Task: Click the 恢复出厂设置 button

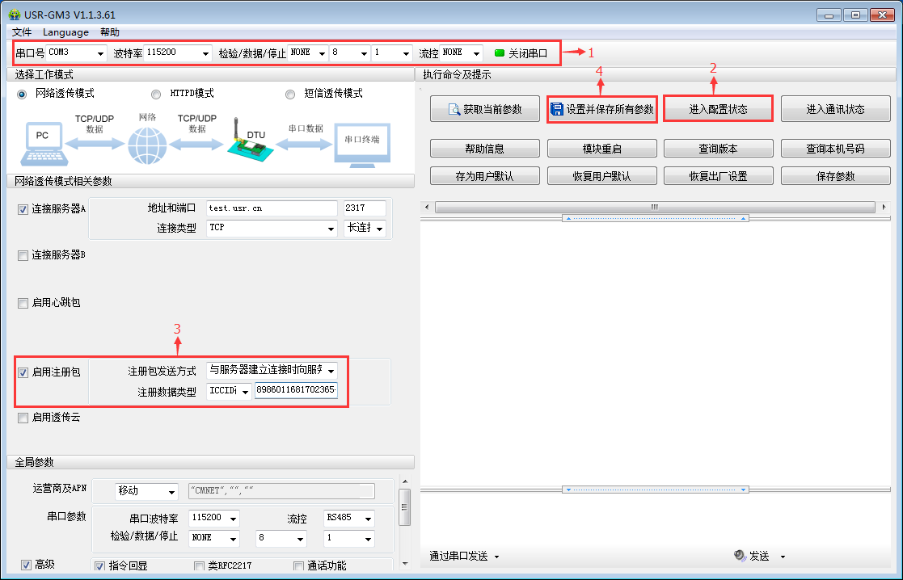Action: tap(718, 175)
